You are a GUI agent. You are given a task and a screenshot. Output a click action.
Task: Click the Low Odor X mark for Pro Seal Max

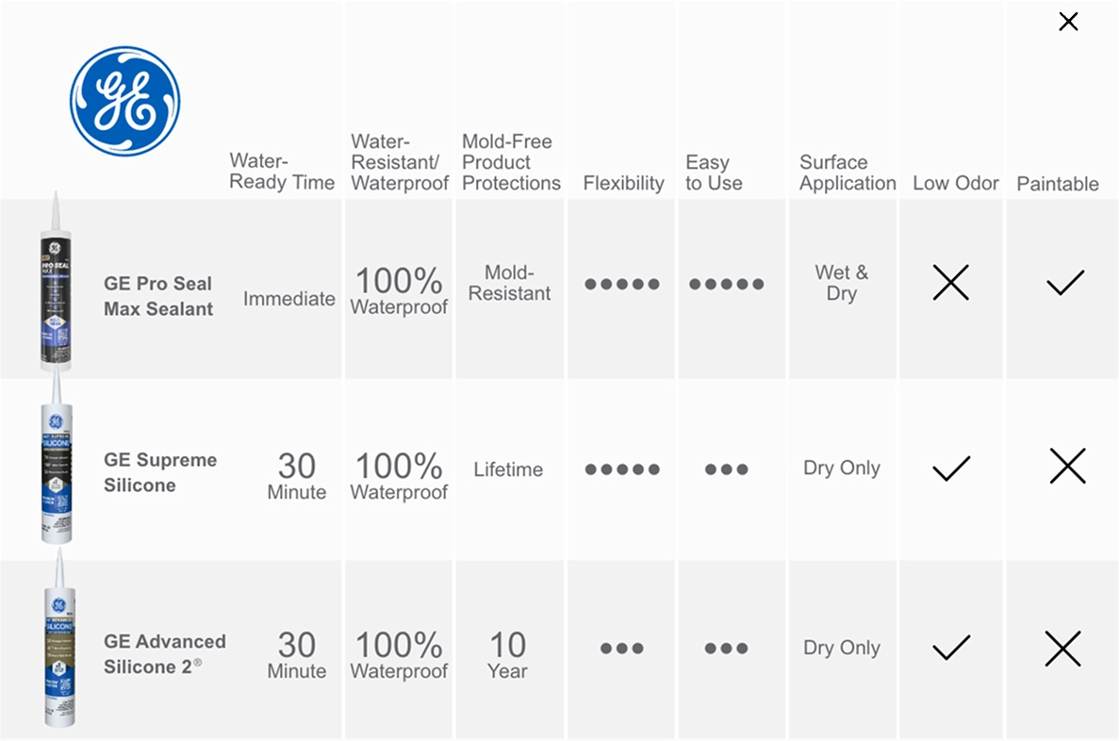tap(950, 283)
